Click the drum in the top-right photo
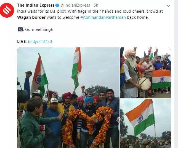This screenshot has width=178, height=148. (x=145, y=84)
